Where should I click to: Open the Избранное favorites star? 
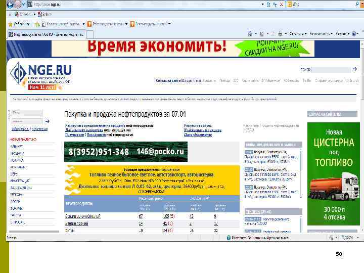pyautogui.click(x=19, y=24)
